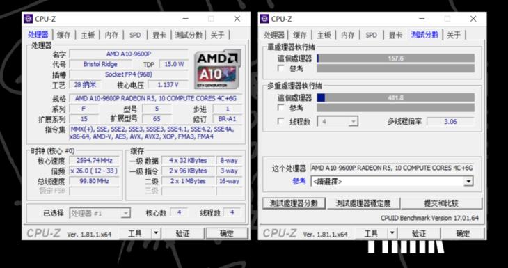This screenshot has width=508, height=268.
Task: Run 測試處理器穩定度 stress test button
Action: click(x=363, y=203)
